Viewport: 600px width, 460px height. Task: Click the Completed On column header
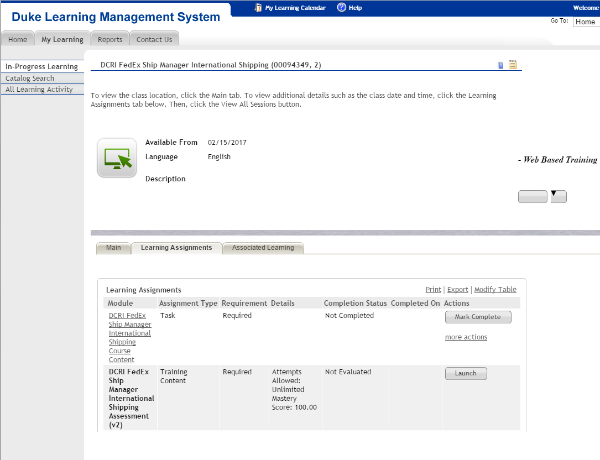tap(415, 303)
